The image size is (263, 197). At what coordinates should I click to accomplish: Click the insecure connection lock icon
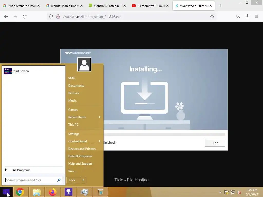coord(58,17)
